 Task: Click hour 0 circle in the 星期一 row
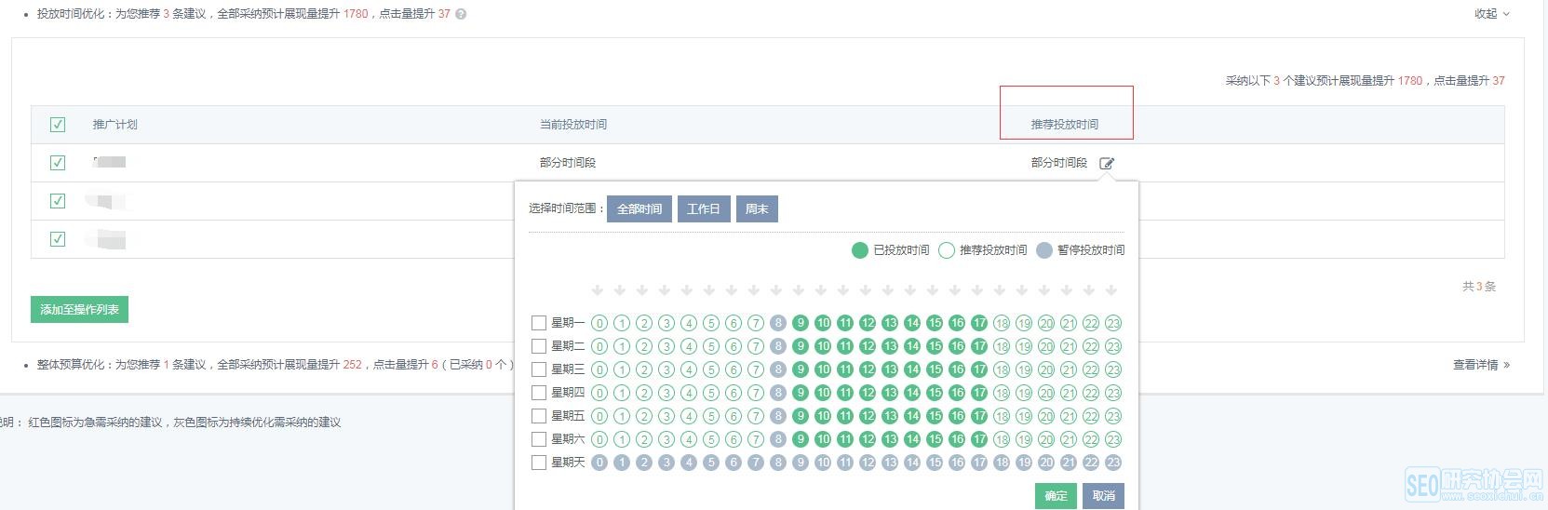click(599, 323)
